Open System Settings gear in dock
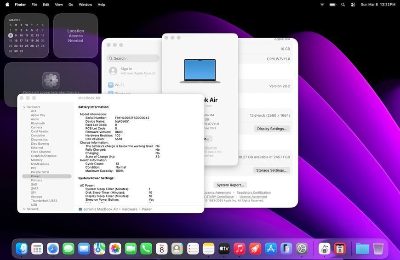This screenshot has height=260, width=400. [302, 249]
